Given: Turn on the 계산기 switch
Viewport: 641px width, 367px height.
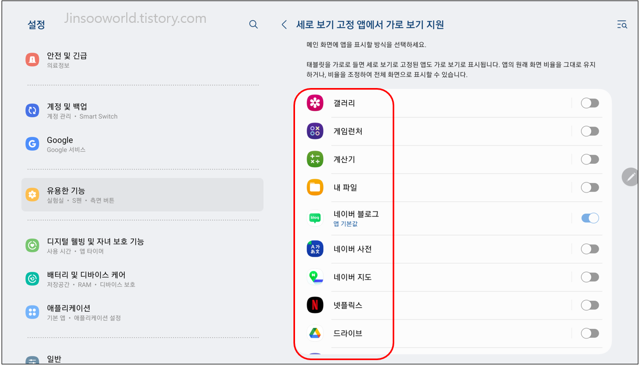Looking at the screenshot, I should 590,159.
